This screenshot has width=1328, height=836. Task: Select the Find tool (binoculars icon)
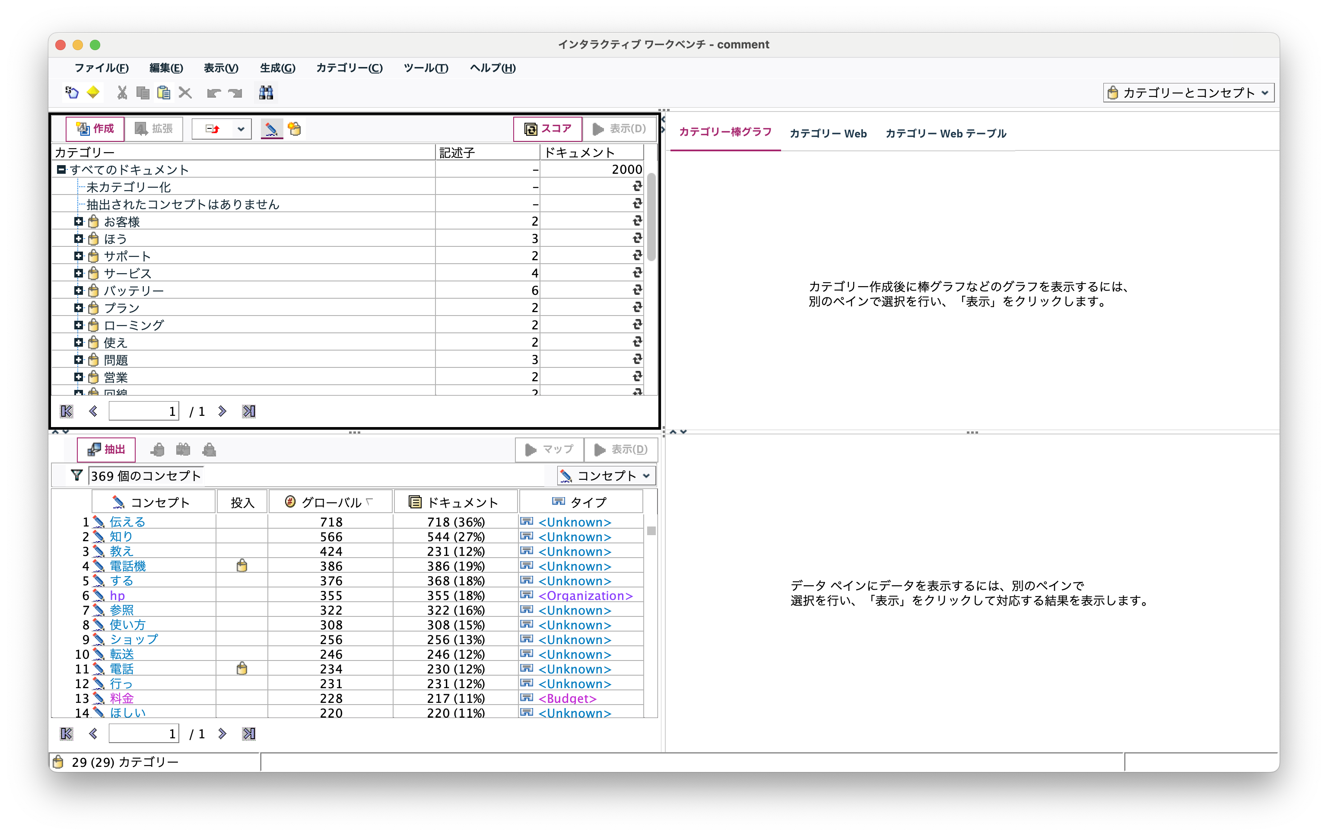[x=266, y=92]
